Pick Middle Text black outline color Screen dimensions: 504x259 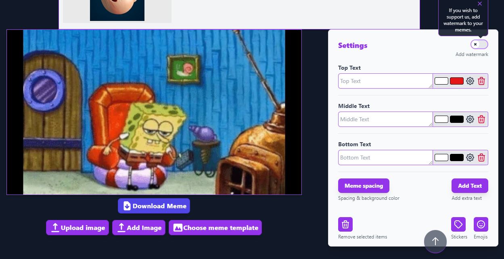(457, 119)
